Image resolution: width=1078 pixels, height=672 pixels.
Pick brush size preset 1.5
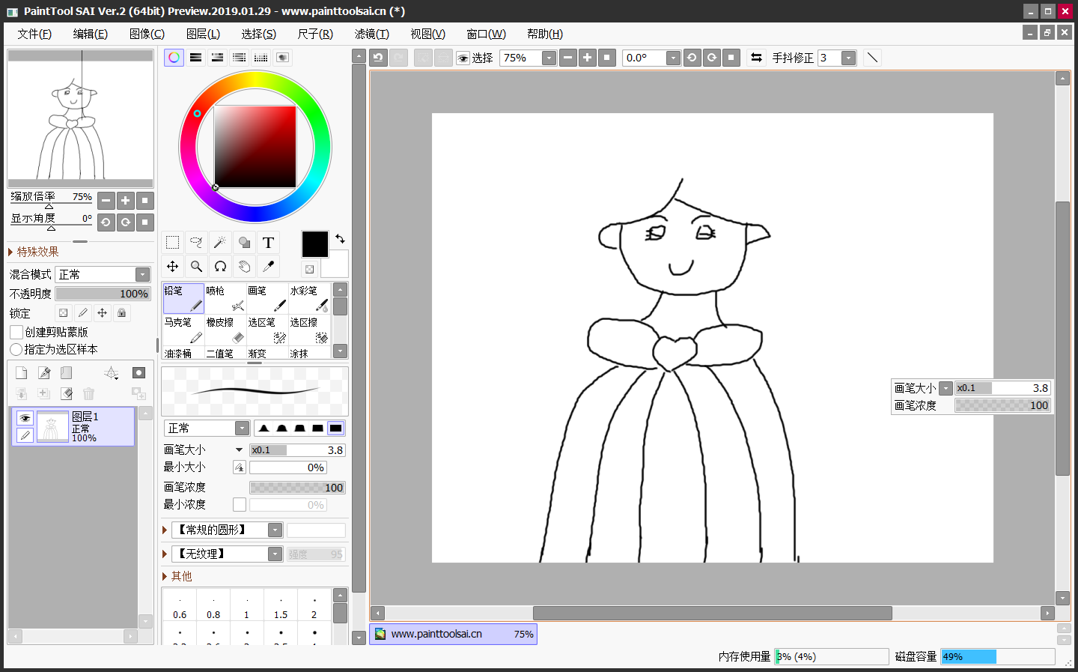click(281, 606)
